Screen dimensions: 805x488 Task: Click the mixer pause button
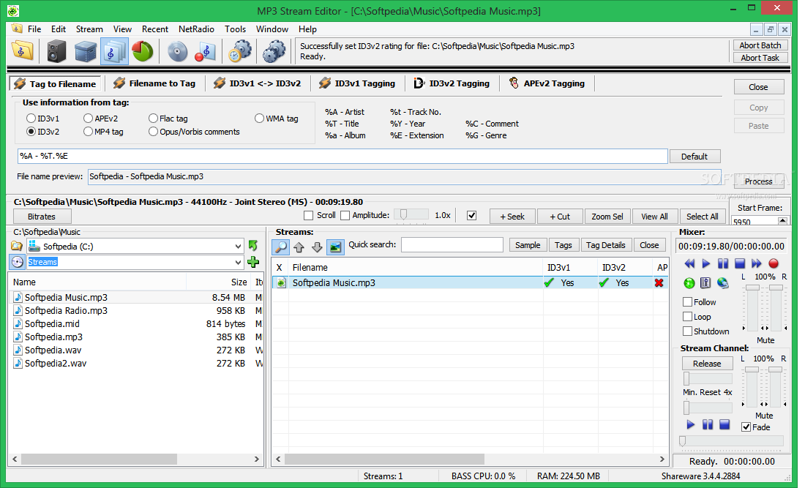click(x=723, y=264)
